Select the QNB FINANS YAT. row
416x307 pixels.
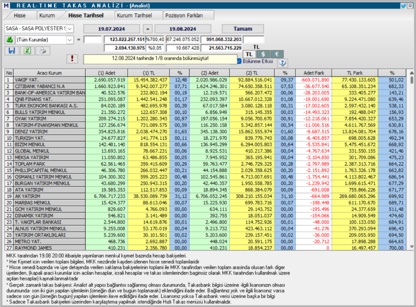206,99
